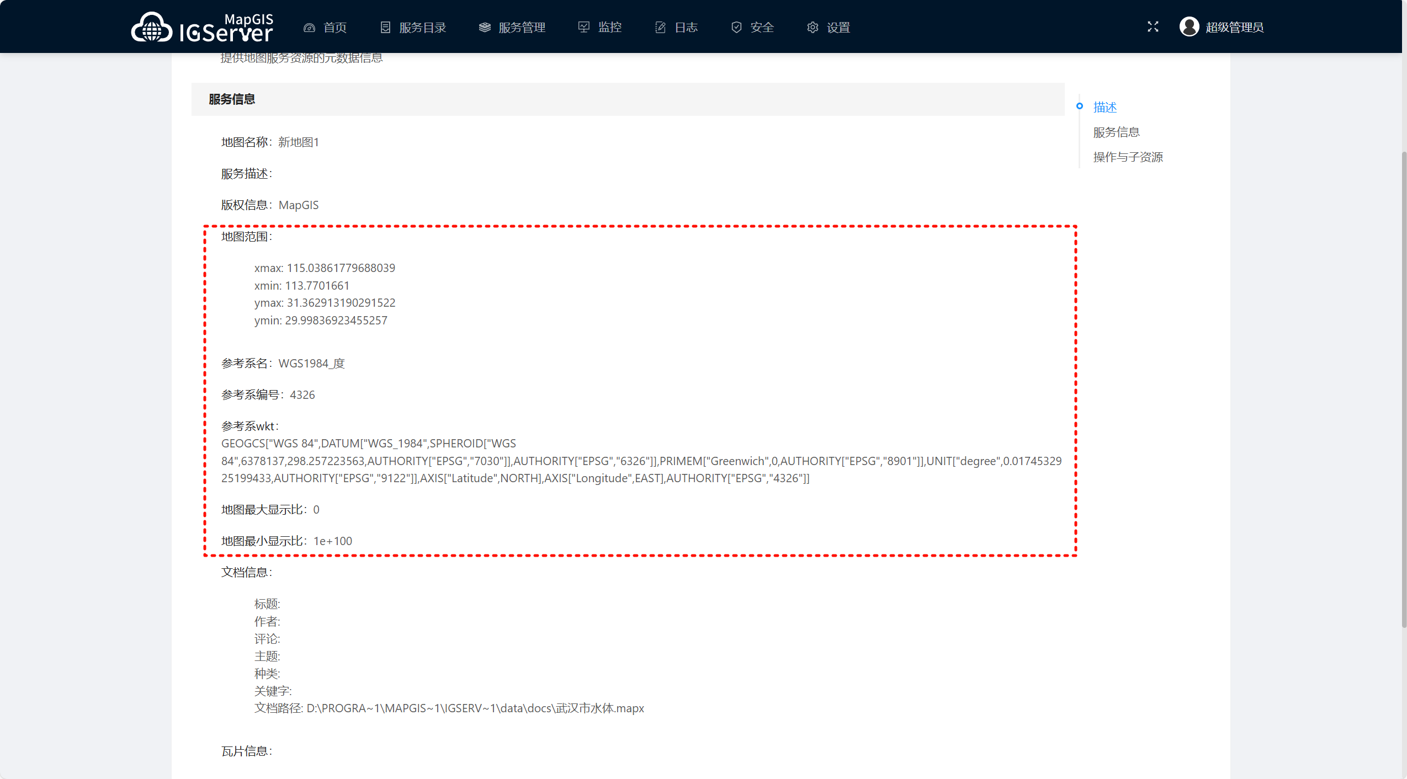Click the settings gear icon
1407x779 pixels.
(813, 28)
